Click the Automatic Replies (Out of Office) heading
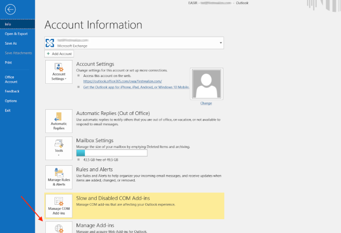Viewport: 341px width, 233px height. (113, 113)
